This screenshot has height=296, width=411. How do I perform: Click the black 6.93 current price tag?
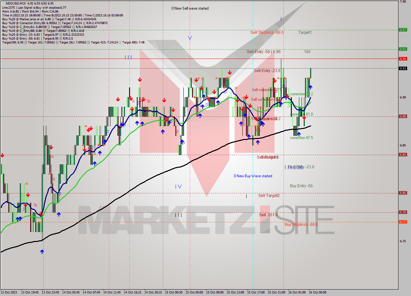(403, 68)
